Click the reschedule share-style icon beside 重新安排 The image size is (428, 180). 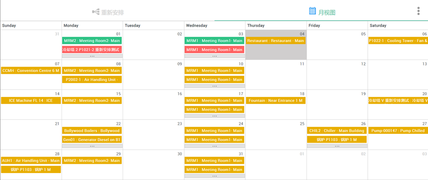pos(96,12)
